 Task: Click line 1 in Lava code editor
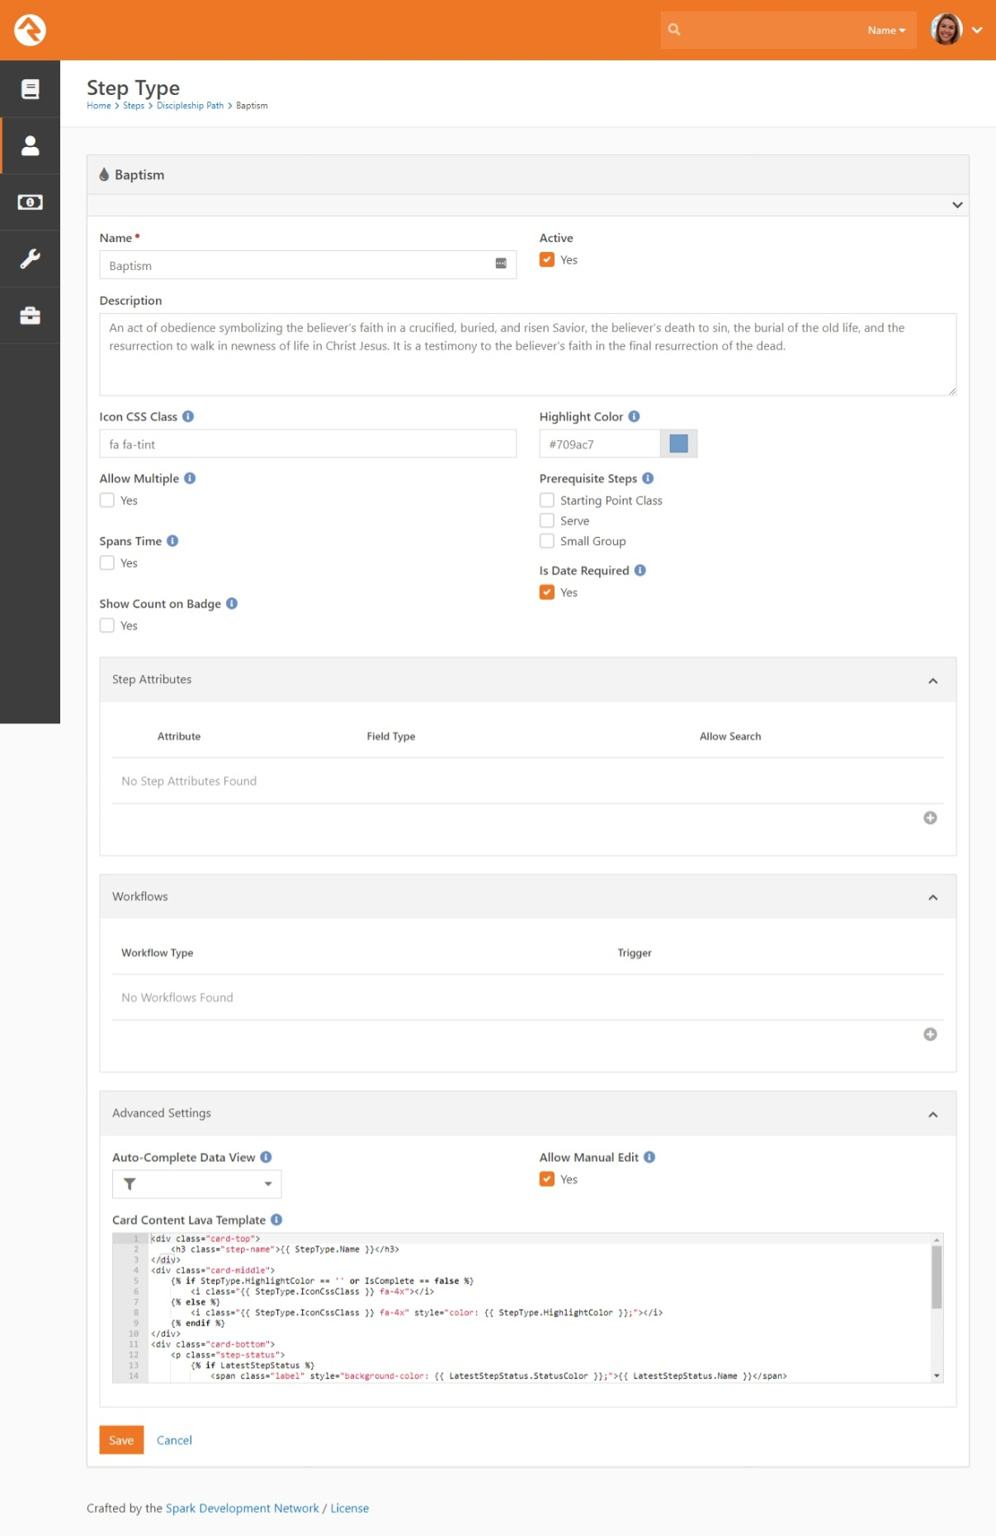(540, 1239)
